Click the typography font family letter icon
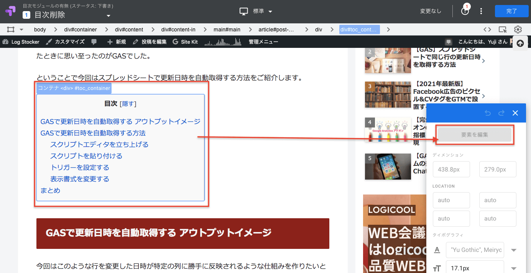531x273 pixels. (x=437, y=250)
